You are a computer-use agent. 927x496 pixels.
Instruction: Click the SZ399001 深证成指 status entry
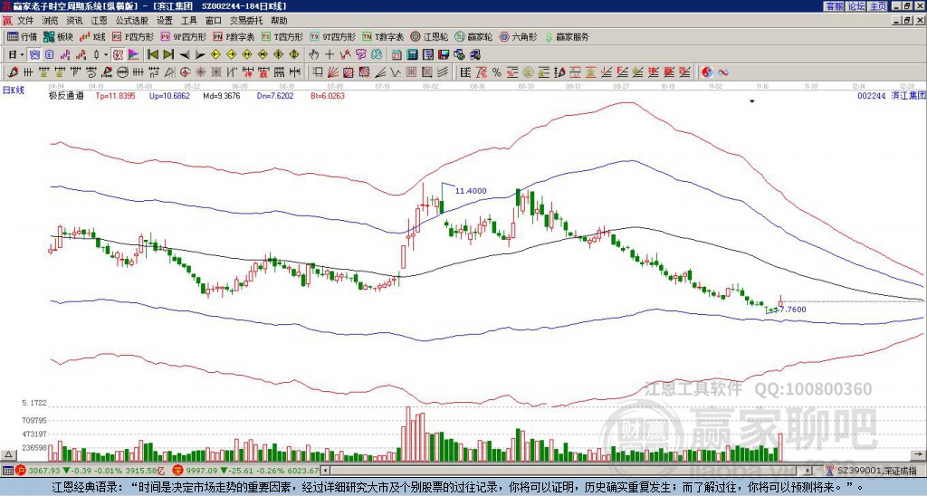872,471
